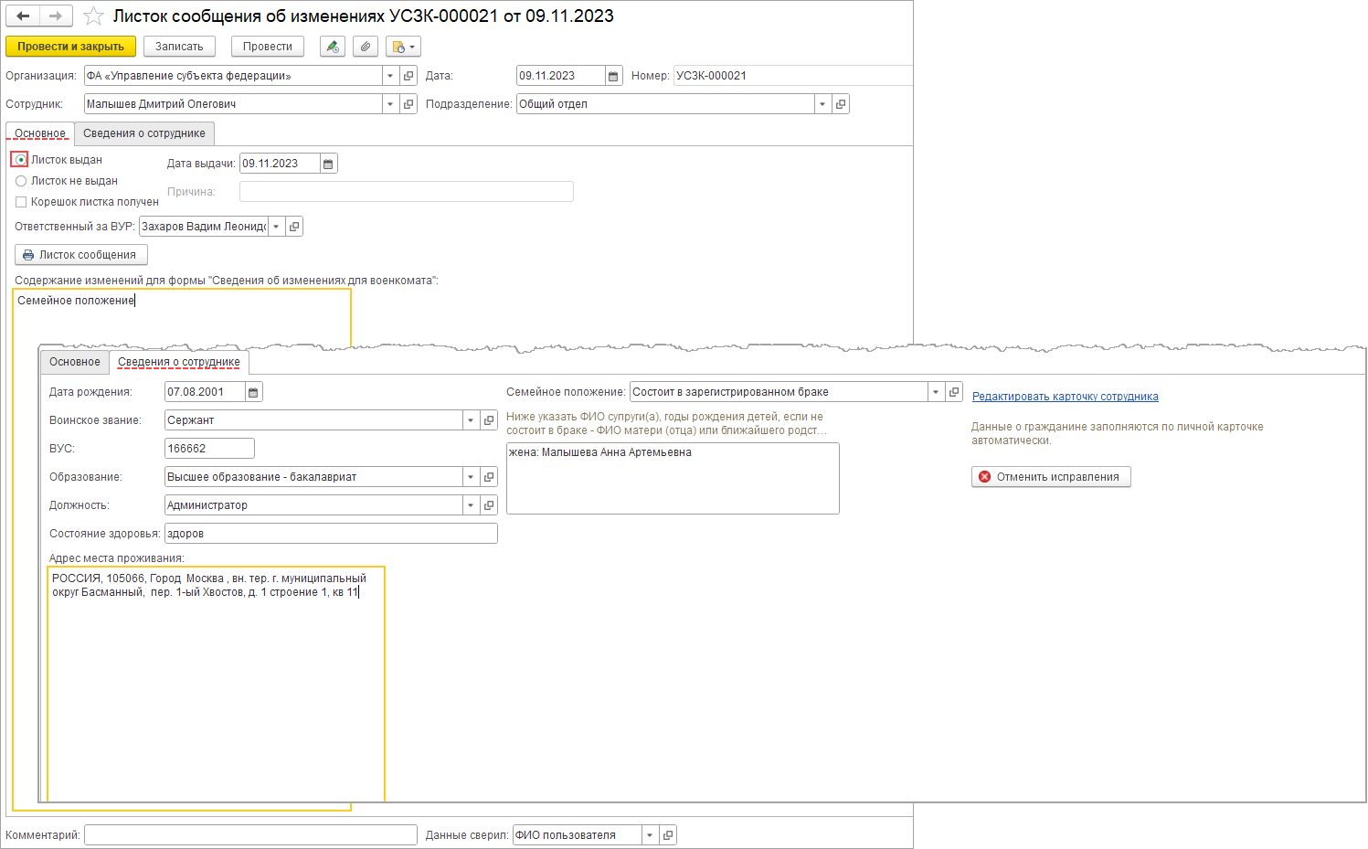Viewport: 1368px width, 849px height.
Task: Expand the Должность dropdown
Action: pos(471,505)
